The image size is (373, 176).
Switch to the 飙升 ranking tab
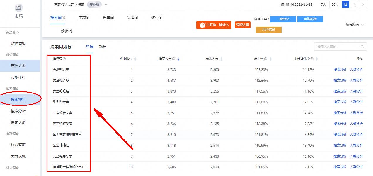(102, 47)
